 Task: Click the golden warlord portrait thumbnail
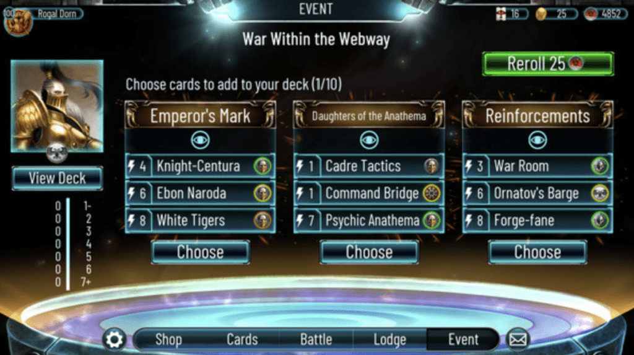tap(57, 106)
